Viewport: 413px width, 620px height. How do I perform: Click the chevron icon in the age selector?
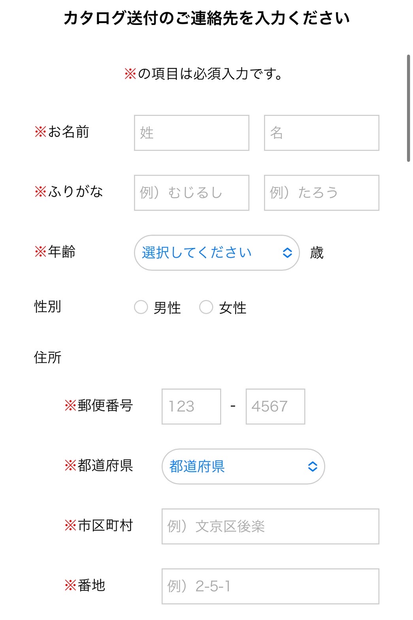tap(287, 252)
